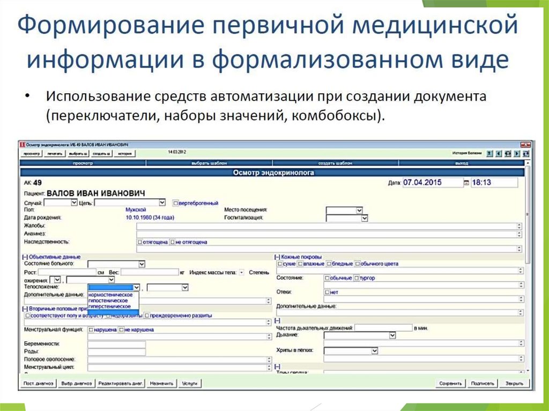Check the вертеброгенный checkbox

[x=175, y=203]
